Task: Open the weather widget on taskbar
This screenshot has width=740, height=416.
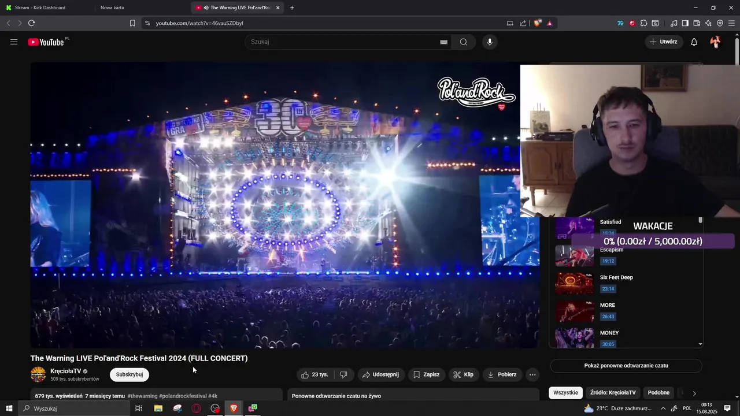Action: coord(618,408)
